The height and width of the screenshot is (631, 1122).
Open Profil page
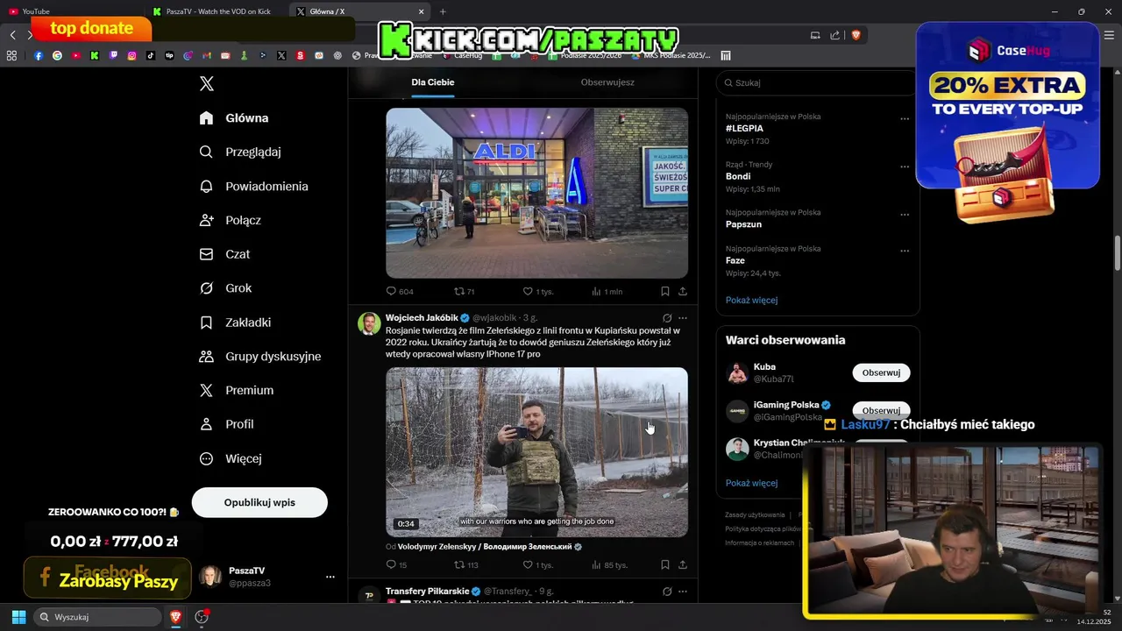tap(226, 424)
